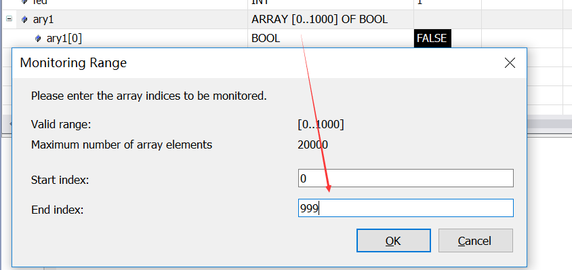Screen dimensions: 572x270
Task: Click the Monitoring Range title text
Action: click(73, 63)
